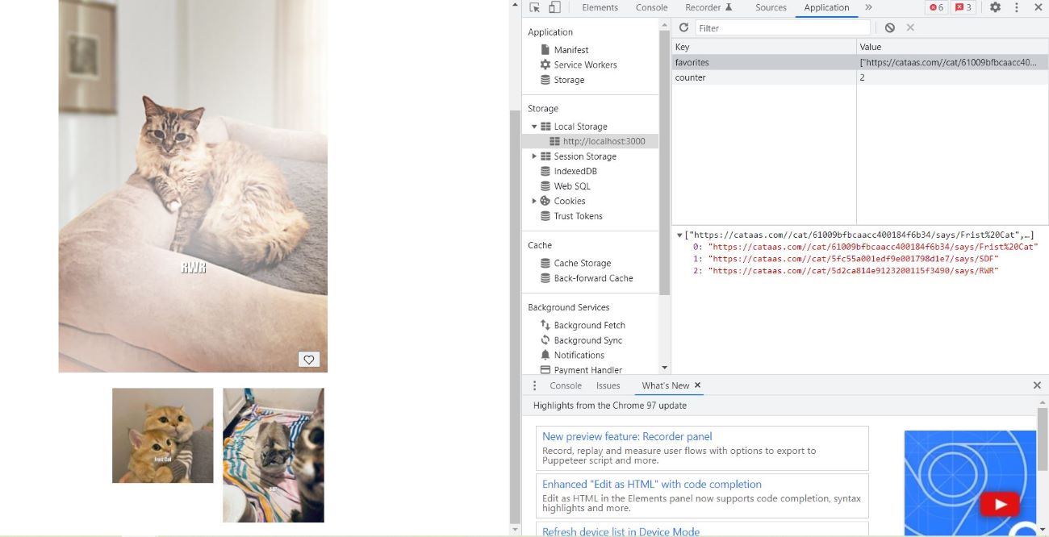
Task: Expand the Cookies tree node
Action: (534, 201)
